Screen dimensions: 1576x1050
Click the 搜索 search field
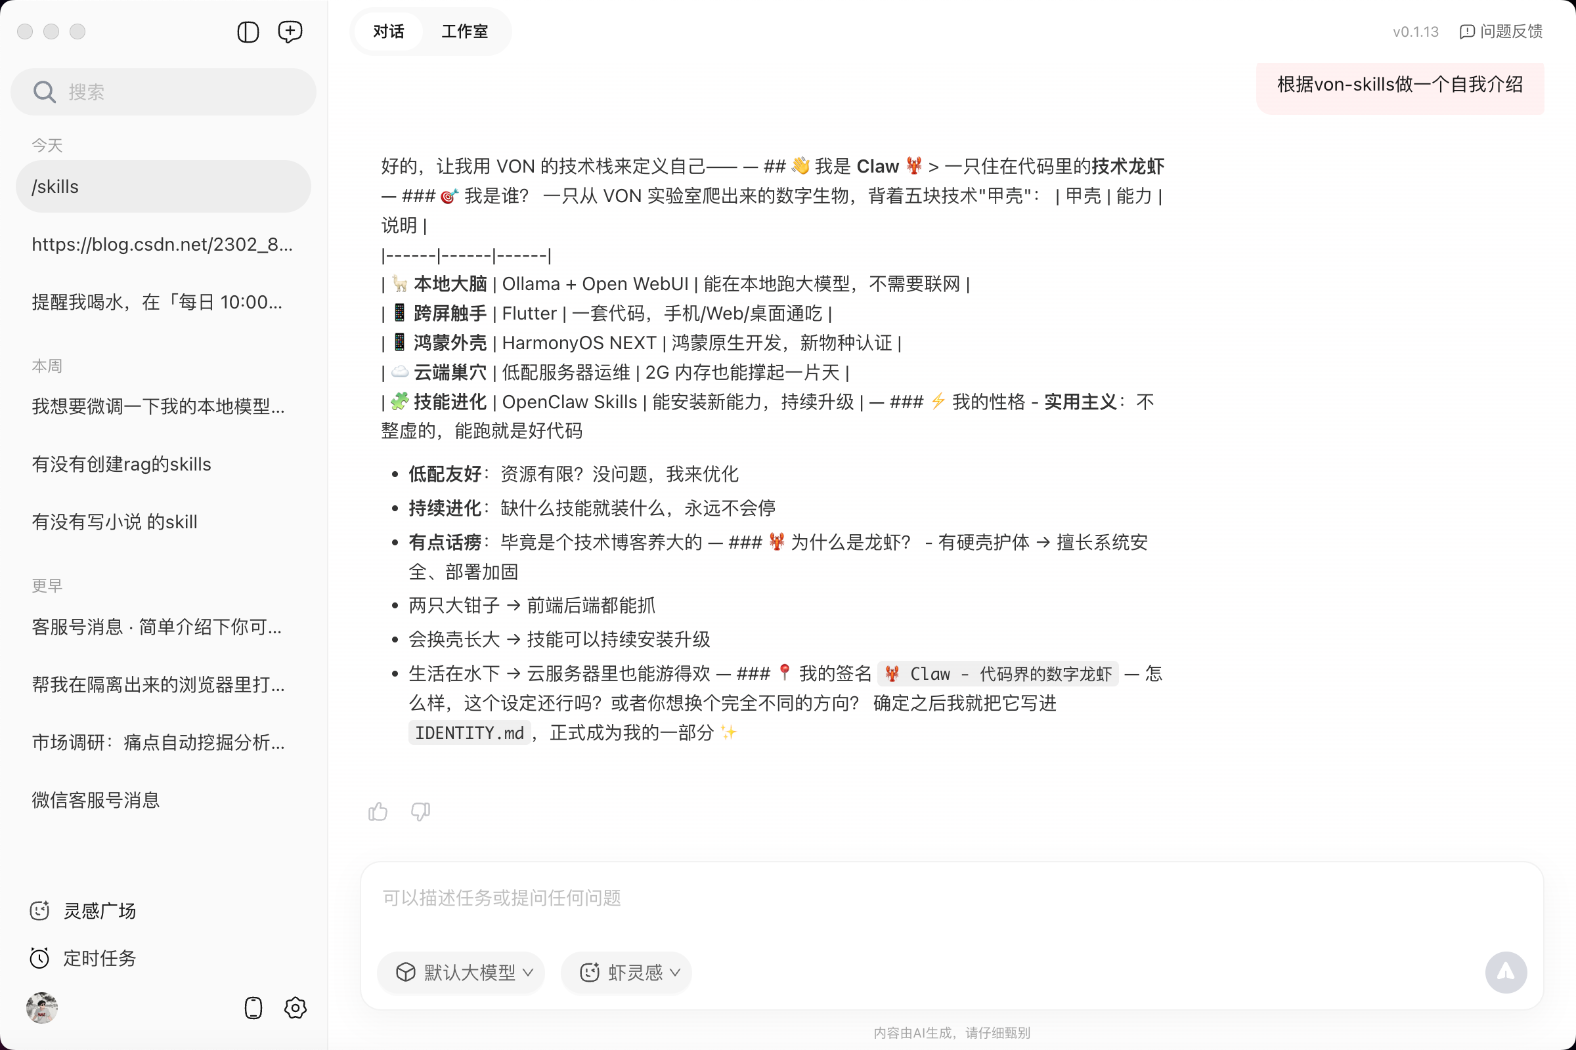pos(181,92)
